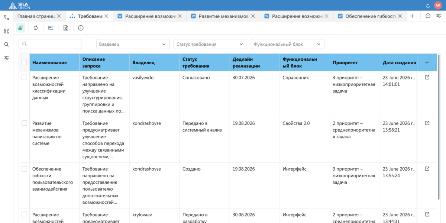Add a column with the plus header icon
The image size is (446, 223).
pyautogui.click(x=427, y=62)
